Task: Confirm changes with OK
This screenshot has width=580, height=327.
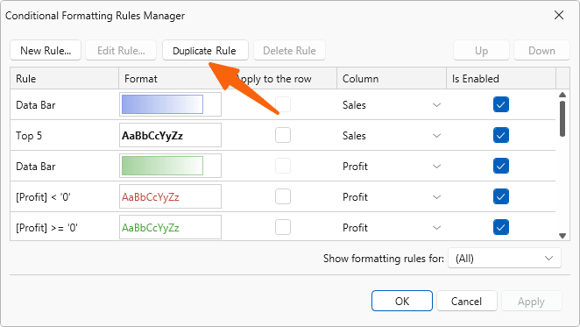Action: click(x=402, y=301)
